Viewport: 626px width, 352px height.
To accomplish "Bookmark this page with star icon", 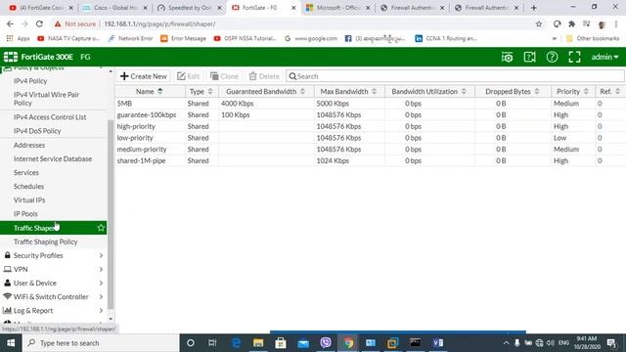I will click(539, 23).
